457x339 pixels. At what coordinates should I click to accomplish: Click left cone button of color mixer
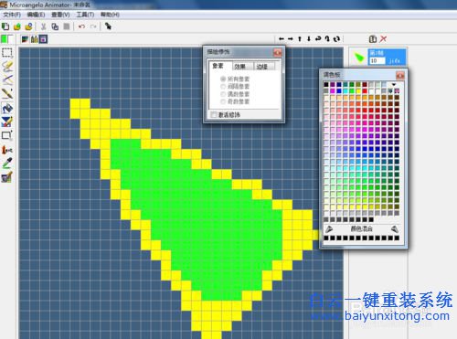329,228
